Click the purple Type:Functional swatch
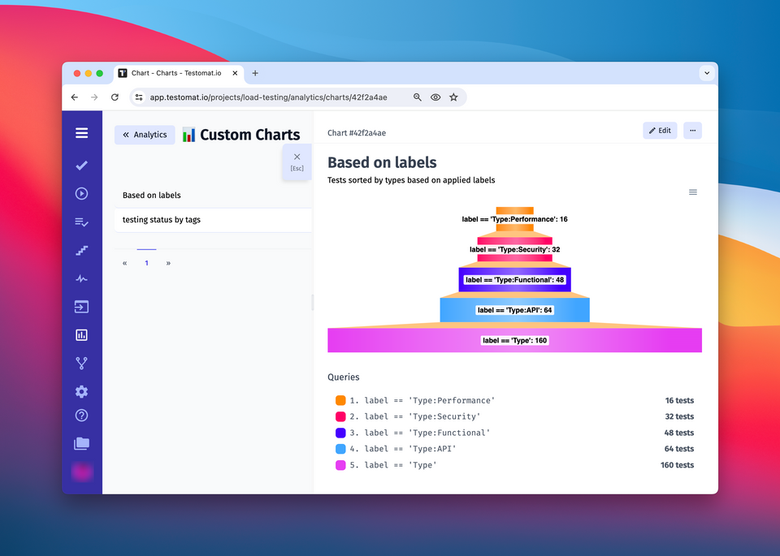Screen dimensions: 780x556 pos(340,433)
